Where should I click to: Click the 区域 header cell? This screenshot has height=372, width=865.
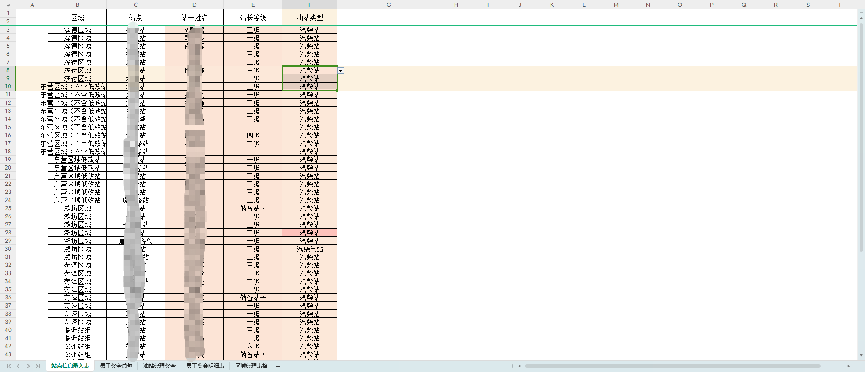(x=77, y=18)
